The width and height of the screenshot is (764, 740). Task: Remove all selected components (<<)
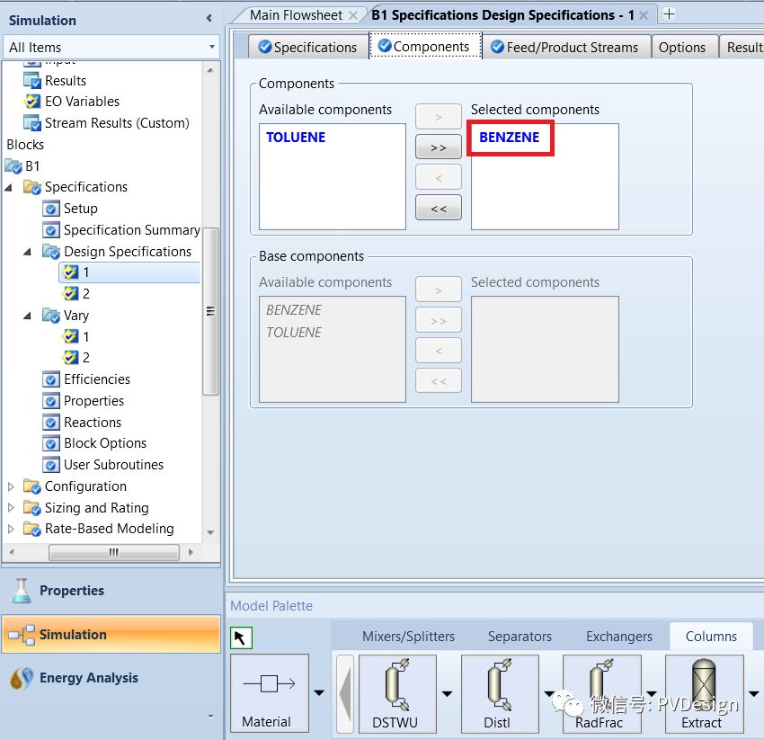point(439,209)
